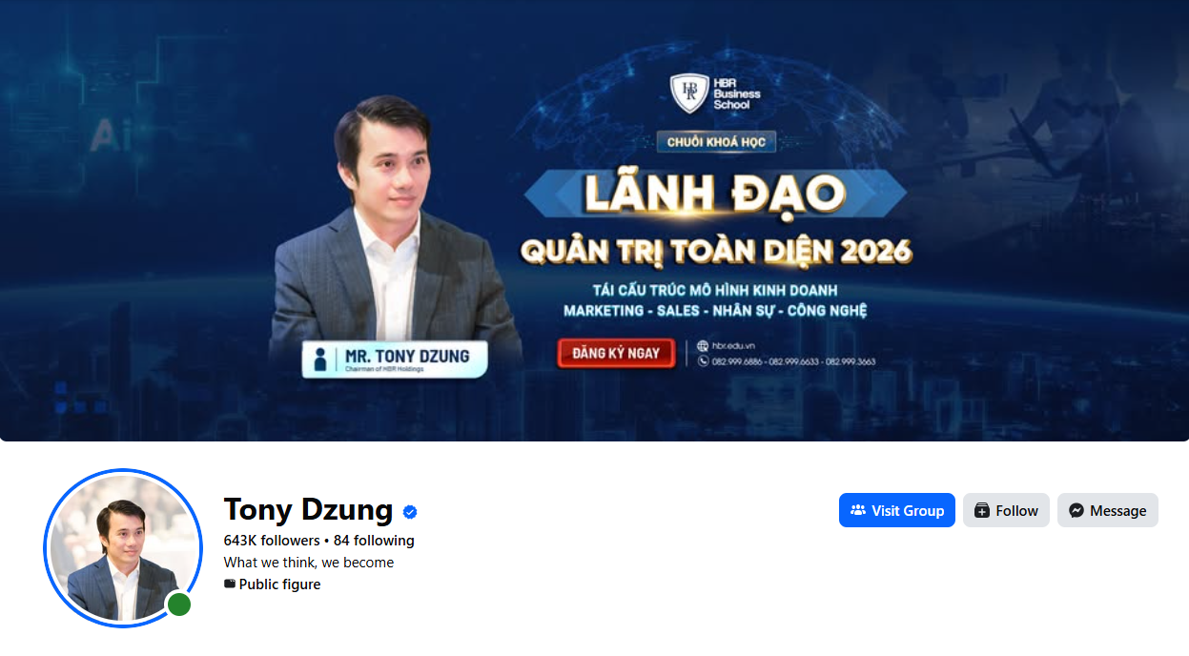Click the red ĐĂNG KÝ NGAY banner button

tap(616, 353)
